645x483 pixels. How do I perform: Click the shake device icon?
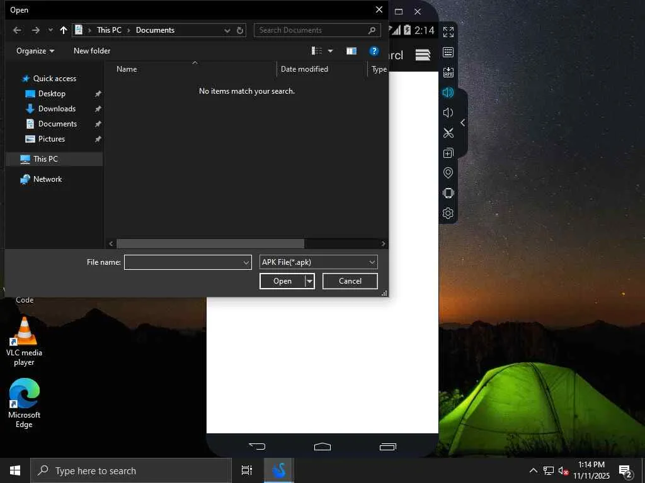(x=448, y=193)
